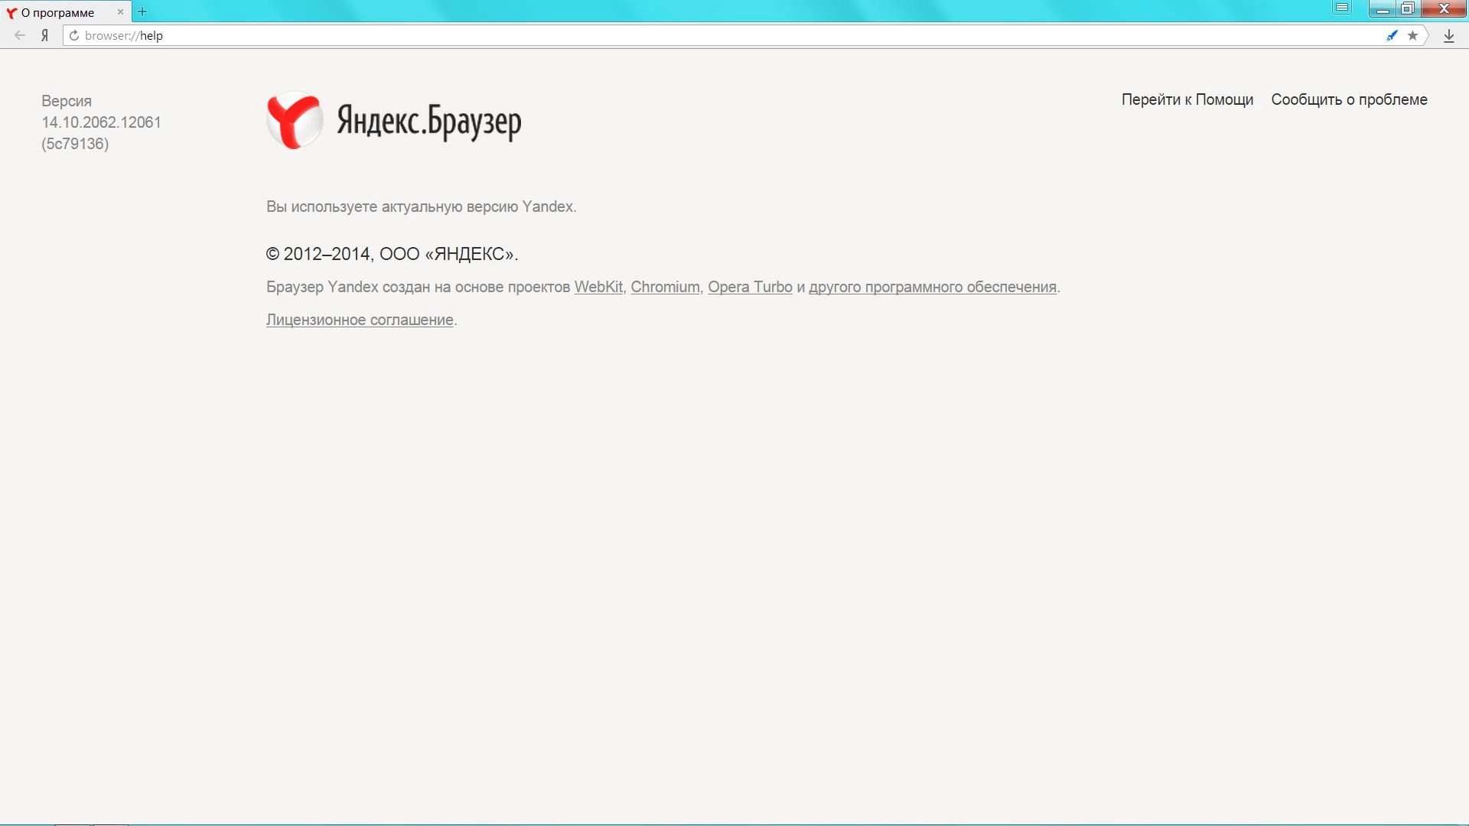Click 'Сообщить о проблеме' link
The width and height of the screenshot is (1469, 826).
1349,99
